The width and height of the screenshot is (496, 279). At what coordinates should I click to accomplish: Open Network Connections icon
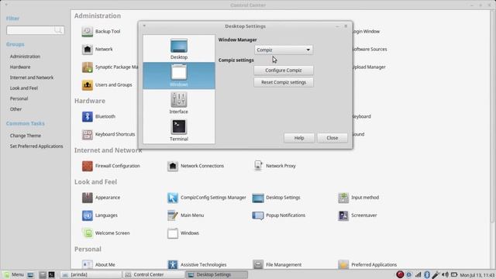click(172, 166)
